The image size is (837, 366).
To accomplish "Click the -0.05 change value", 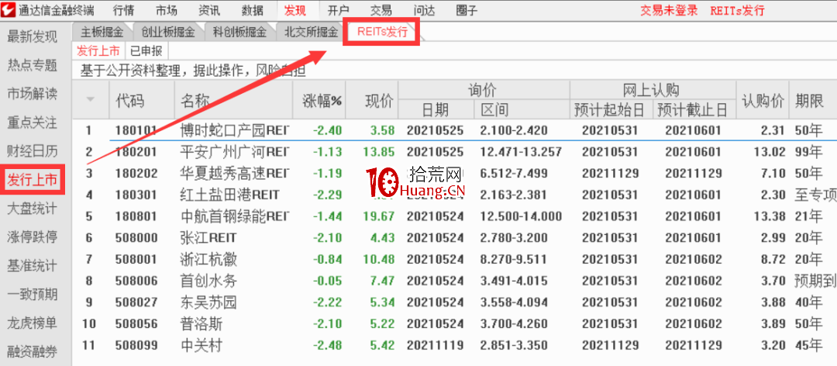I will click(329, 281).
